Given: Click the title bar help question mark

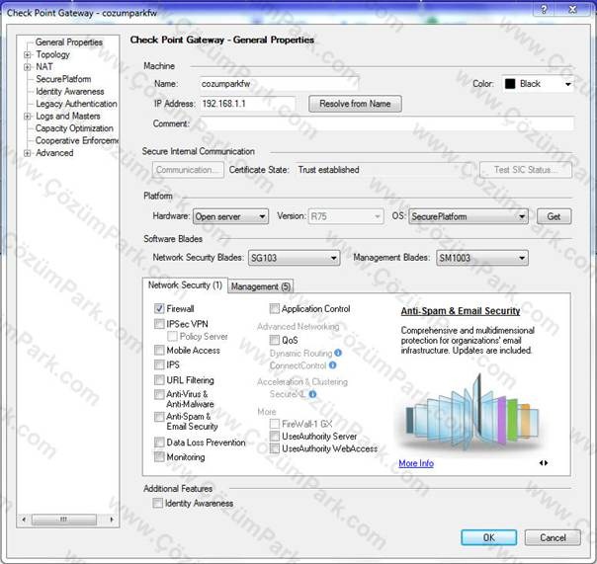Looking at the screenshot, I should click(x=544, y=9).
